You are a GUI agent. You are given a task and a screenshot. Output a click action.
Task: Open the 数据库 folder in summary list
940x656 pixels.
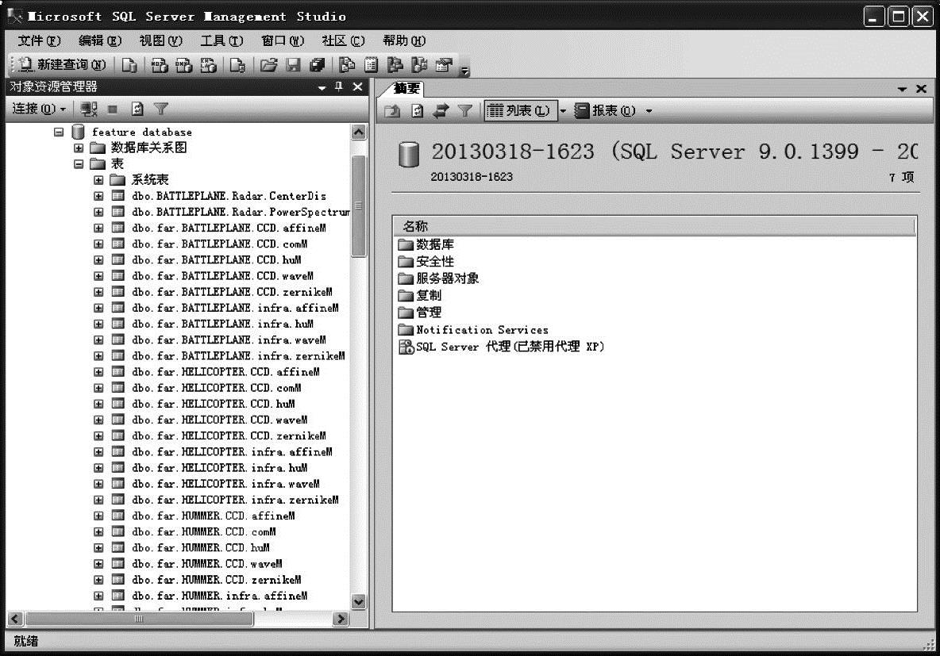coord(426,244)
